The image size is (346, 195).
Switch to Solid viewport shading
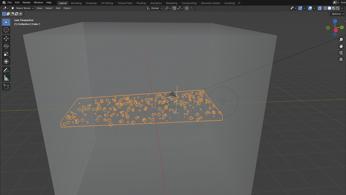click(329, 8)
